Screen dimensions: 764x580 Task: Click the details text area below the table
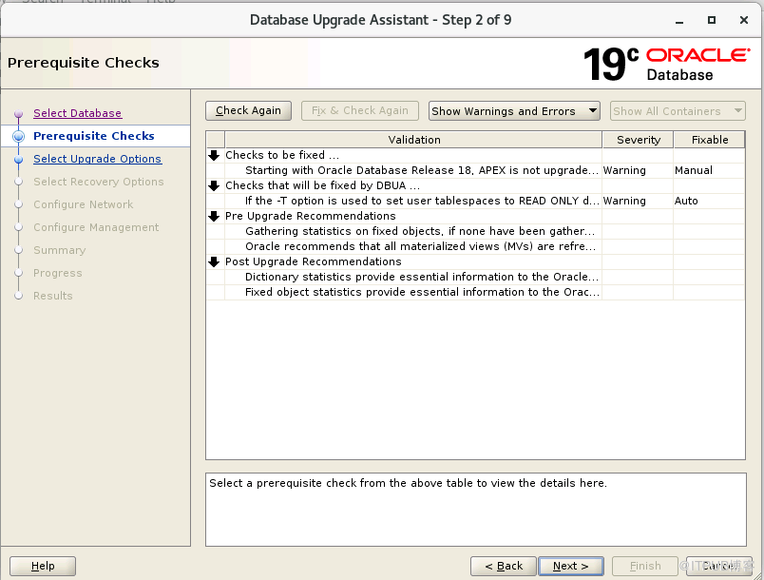pyautogui.click(x=475, y=510)
